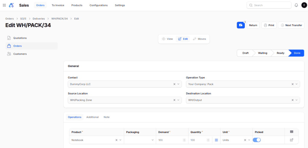Viewport: 308px width, 148px height.
Task: Click the Demand input showing 100
Action: [x=170, y=140]
